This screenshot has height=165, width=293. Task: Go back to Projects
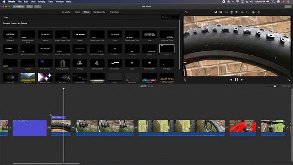click(x=18, y=6)
